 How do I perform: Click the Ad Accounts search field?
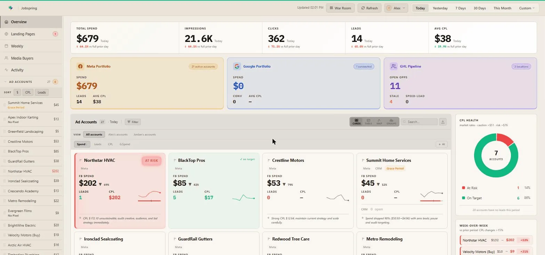(x=419, y=122)
